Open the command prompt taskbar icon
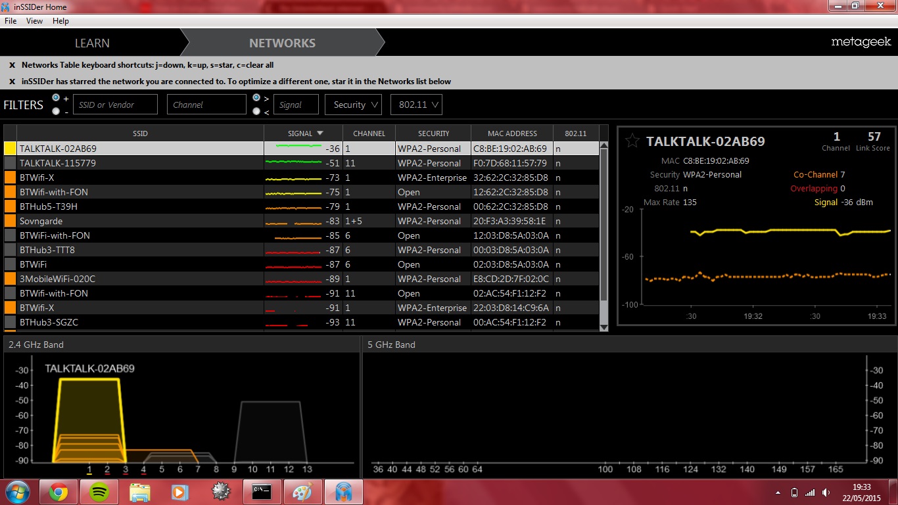Viewport: 898px width, 505px height. point(262,492)
